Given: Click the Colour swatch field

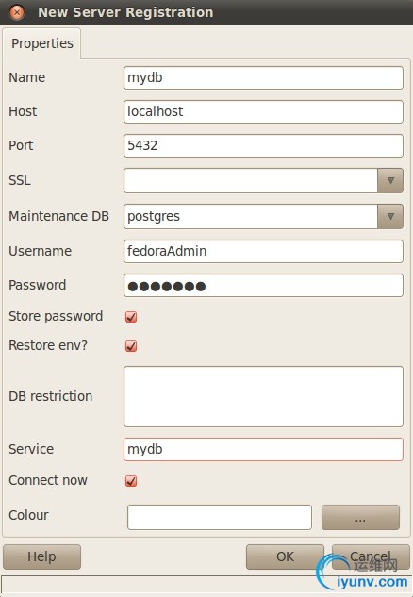Looking at the screenshot, I should (220, 518).
